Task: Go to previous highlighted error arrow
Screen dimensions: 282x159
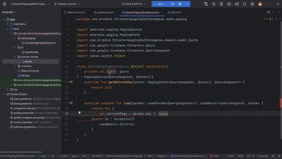Action: click(276, 19)
